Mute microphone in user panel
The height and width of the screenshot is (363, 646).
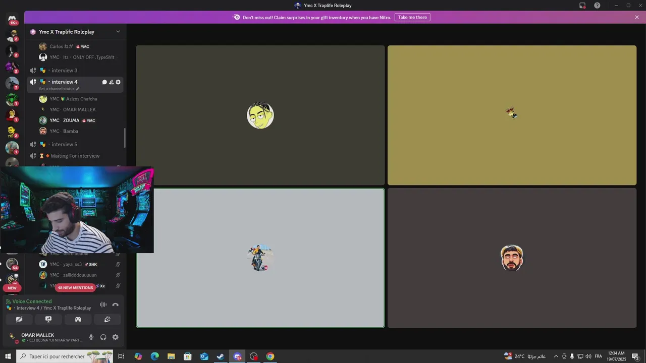tap(91, 337)
